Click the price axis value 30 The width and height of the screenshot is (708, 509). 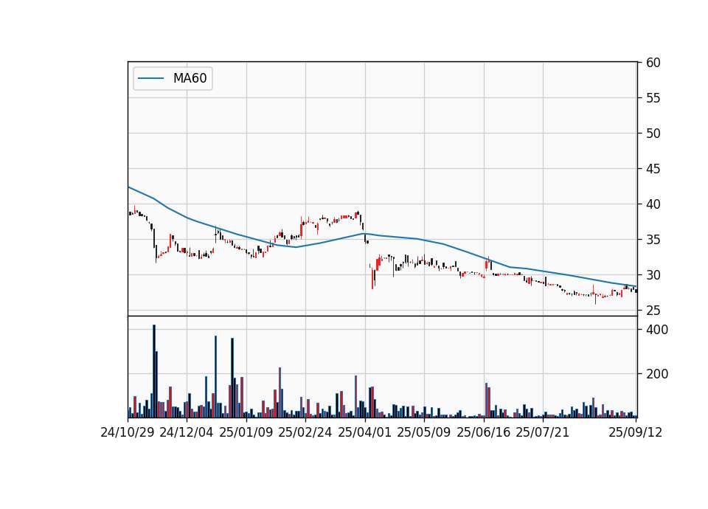(x=653, y=275)
